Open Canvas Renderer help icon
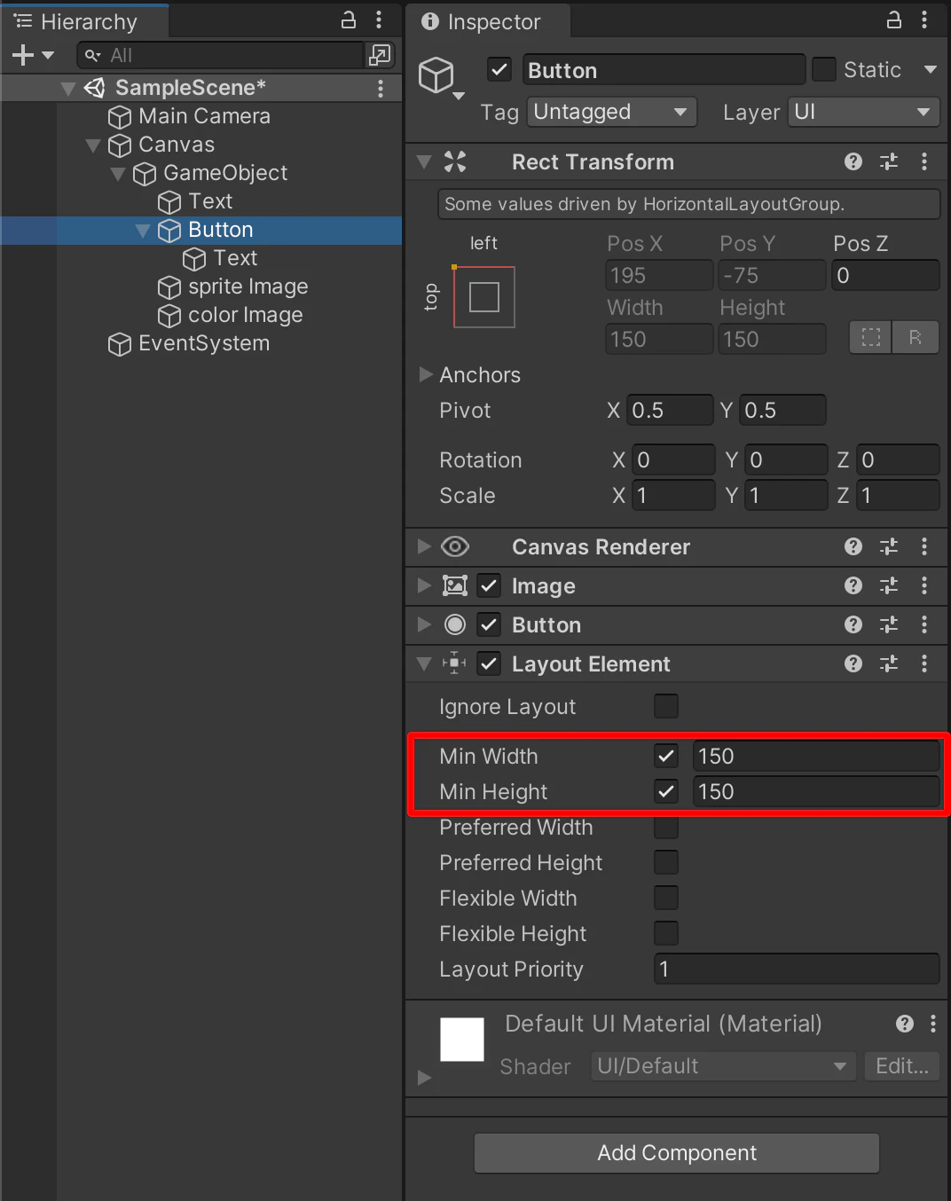 pyautogui.click(x=853, y=546)
